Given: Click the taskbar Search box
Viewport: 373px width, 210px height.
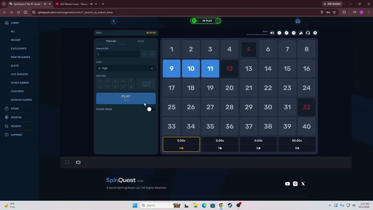Looking at the screenshot, I should point(160,205).
